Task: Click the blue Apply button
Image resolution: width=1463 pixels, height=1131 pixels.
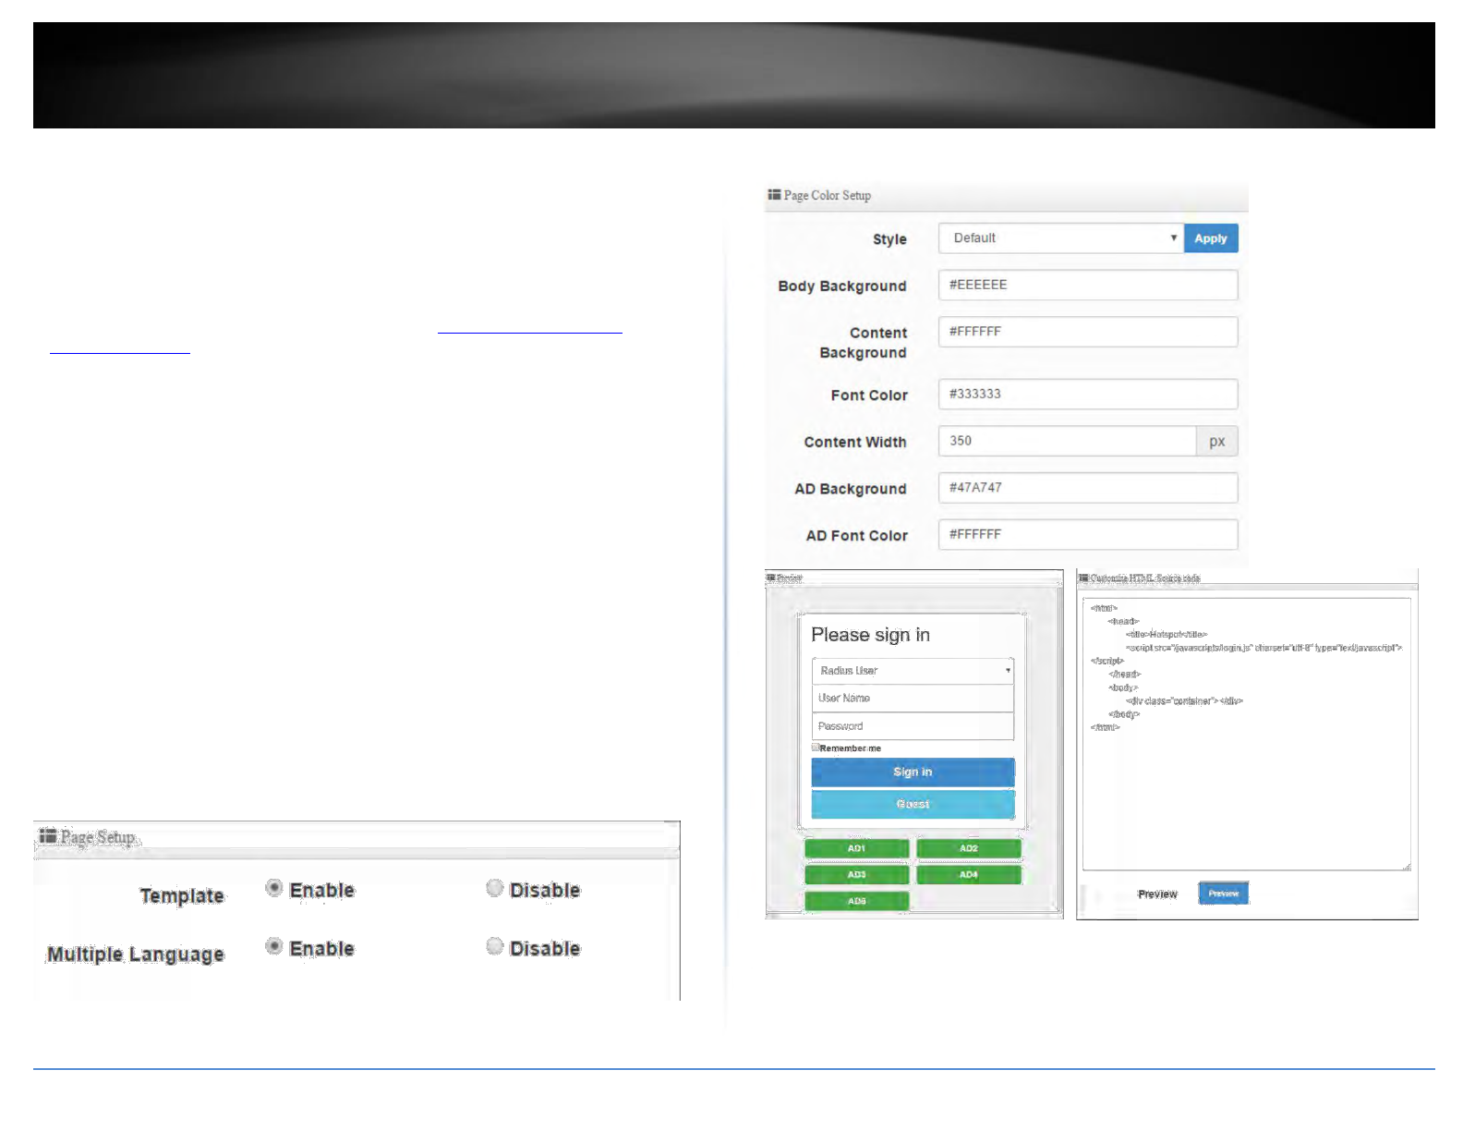Action: (x=1211, y=238)
